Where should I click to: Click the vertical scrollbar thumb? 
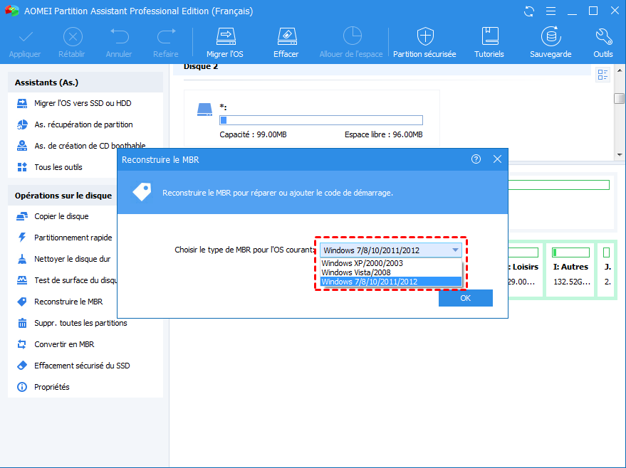tap(620, 97)
